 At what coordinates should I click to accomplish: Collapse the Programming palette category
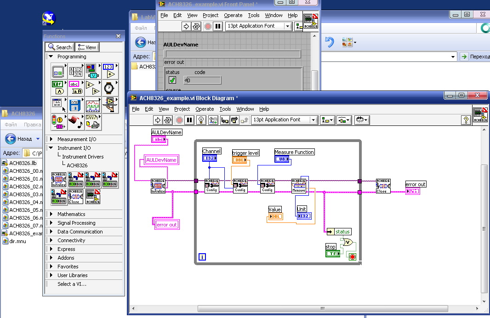(x=51, y=57)
